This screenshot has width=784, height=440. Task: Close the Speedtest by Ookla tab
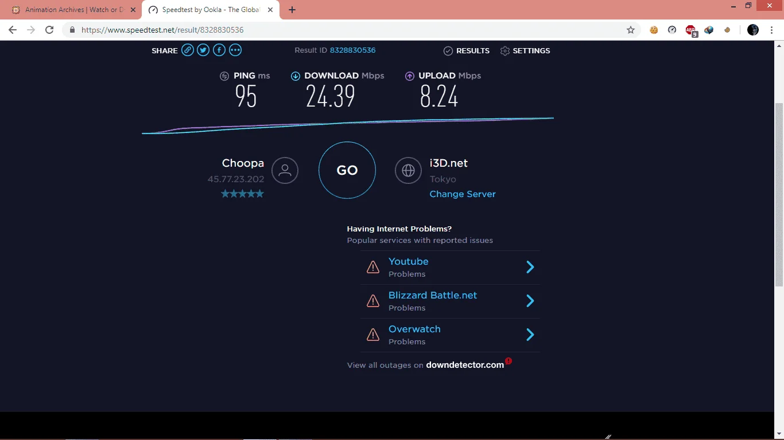coord(270,10)
